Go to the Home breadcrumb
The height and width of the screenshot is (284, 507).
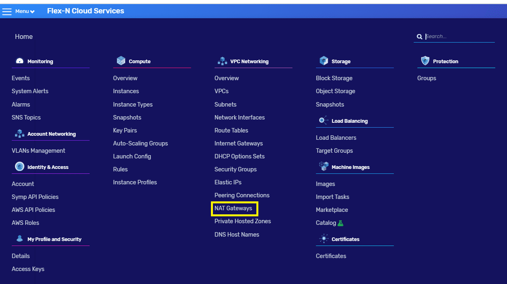pyautogui.click(x=24, y=37)
